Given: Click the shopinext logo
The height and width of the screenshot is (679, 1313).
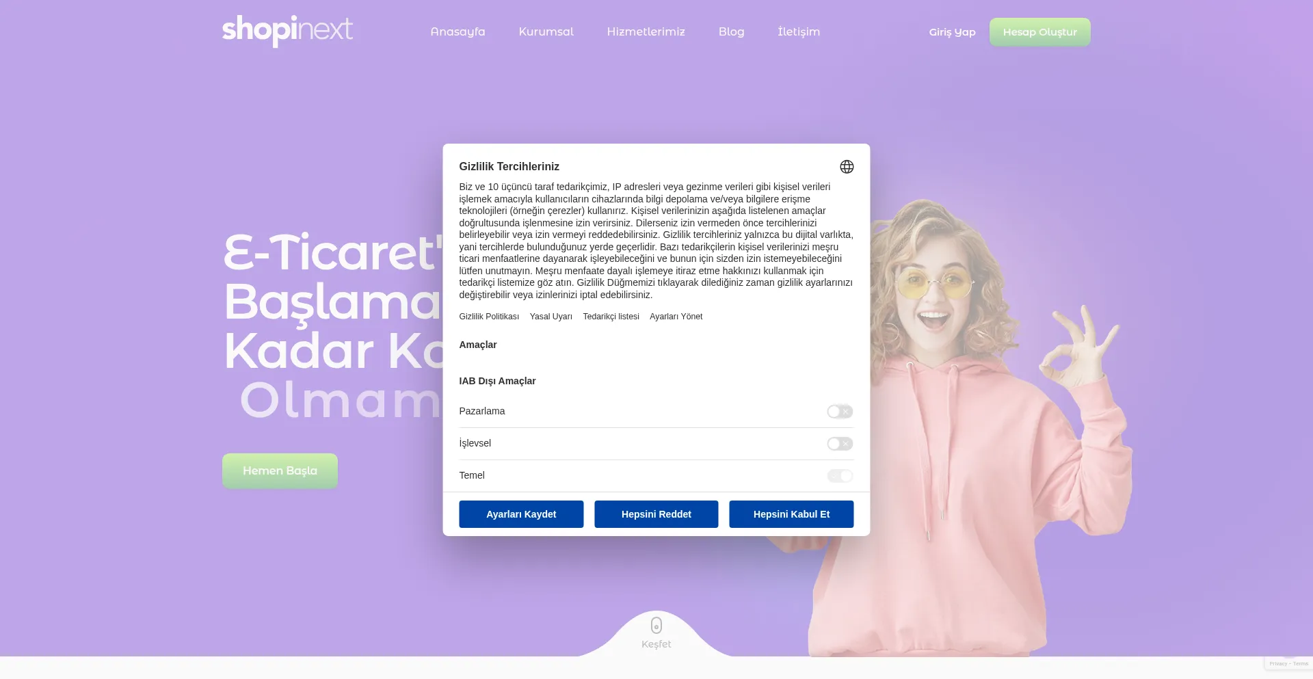Looking at the screenshot, I should coord(287,31).
